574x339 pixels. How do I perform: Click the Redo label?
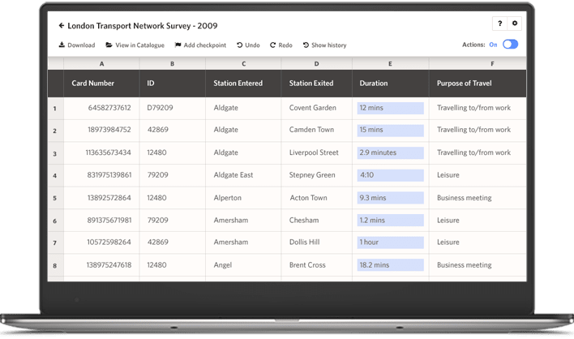pyautogui.click(x=285, y=45)
